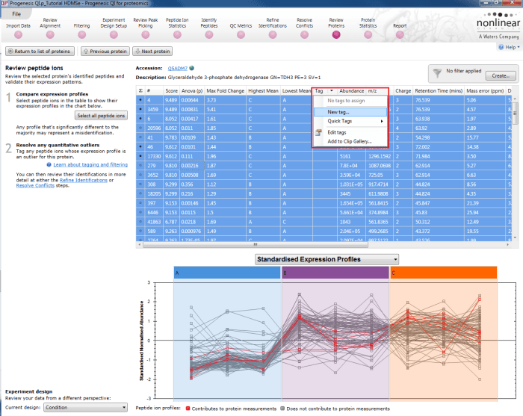
Task: Click the globe icon next to accession Q5ADM7
Action: pyautogui.click(x=192, y=68)
